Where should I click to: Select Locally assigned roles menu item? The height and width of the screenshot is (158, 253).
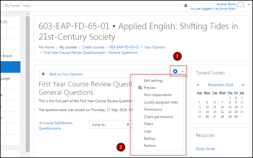coord(160,102)
